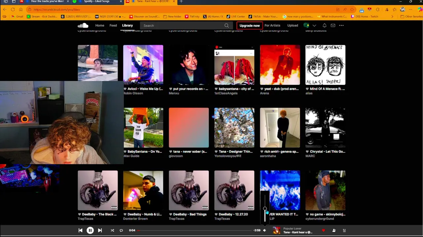The width and height of the screenshot is (423, 237).
Task: Open the Popular Loner artist link in player
Action: tap(292, 228)
